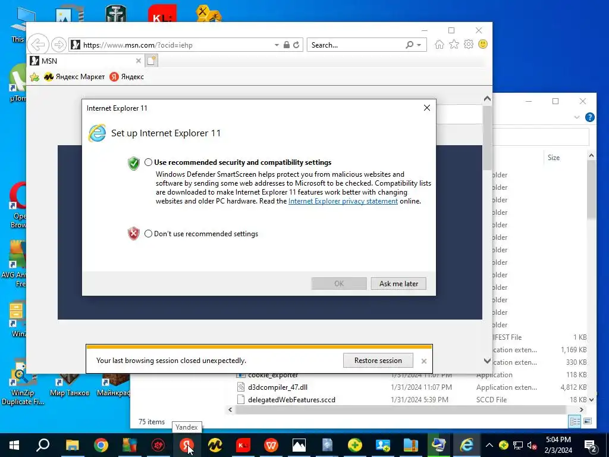Open the network tray icon
This screenshot has width=609, height=457.
tap(518, 445)
